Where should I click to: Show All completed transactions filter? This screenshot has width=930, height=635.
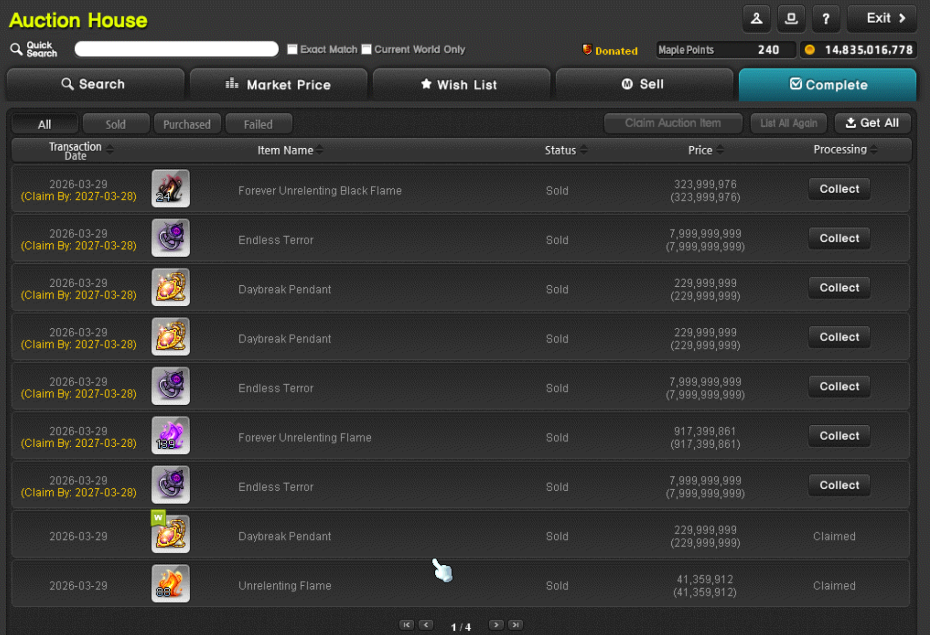pos(44,124)
